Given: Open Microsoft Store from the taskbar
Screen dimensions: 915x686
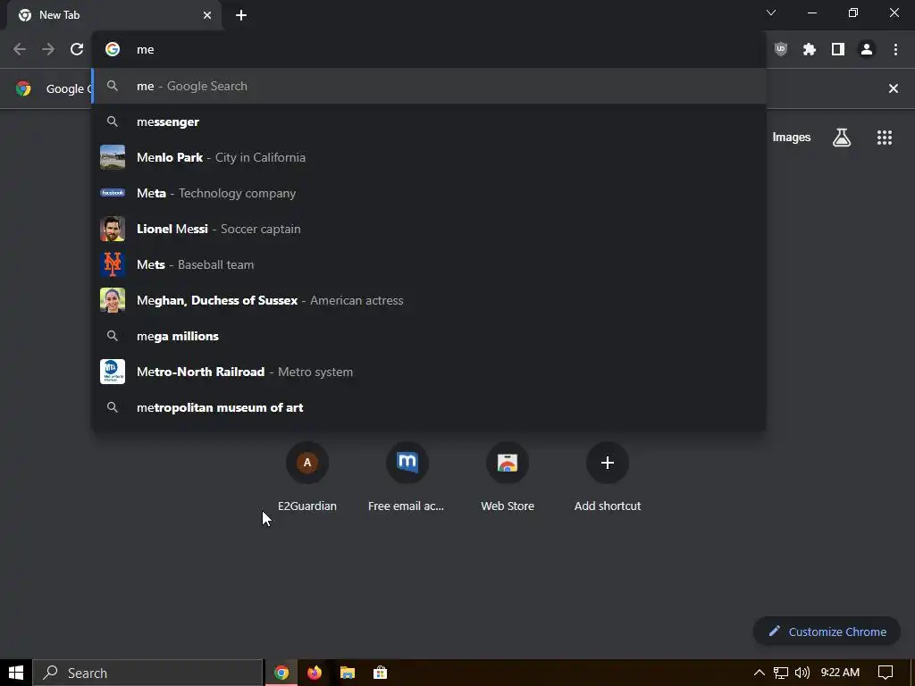Looking at the screenshot, I should (x=380, y=673).
